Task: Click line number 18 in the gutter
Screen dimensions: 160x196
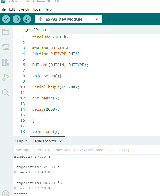Action: pyautogui.click(x=22, y=132)
